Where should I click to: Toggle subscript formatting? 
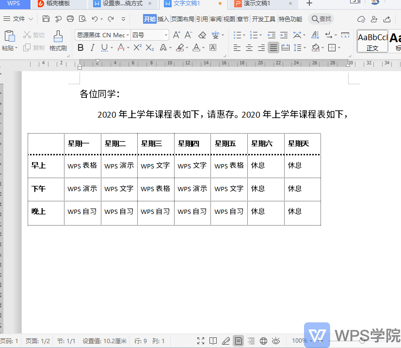(x=150, y=47)
